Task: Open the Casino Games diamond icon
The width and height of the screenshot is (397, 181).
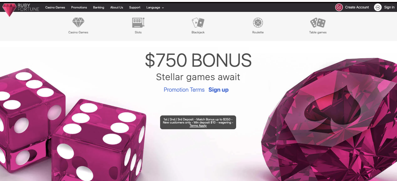Action: coord(78,23)
